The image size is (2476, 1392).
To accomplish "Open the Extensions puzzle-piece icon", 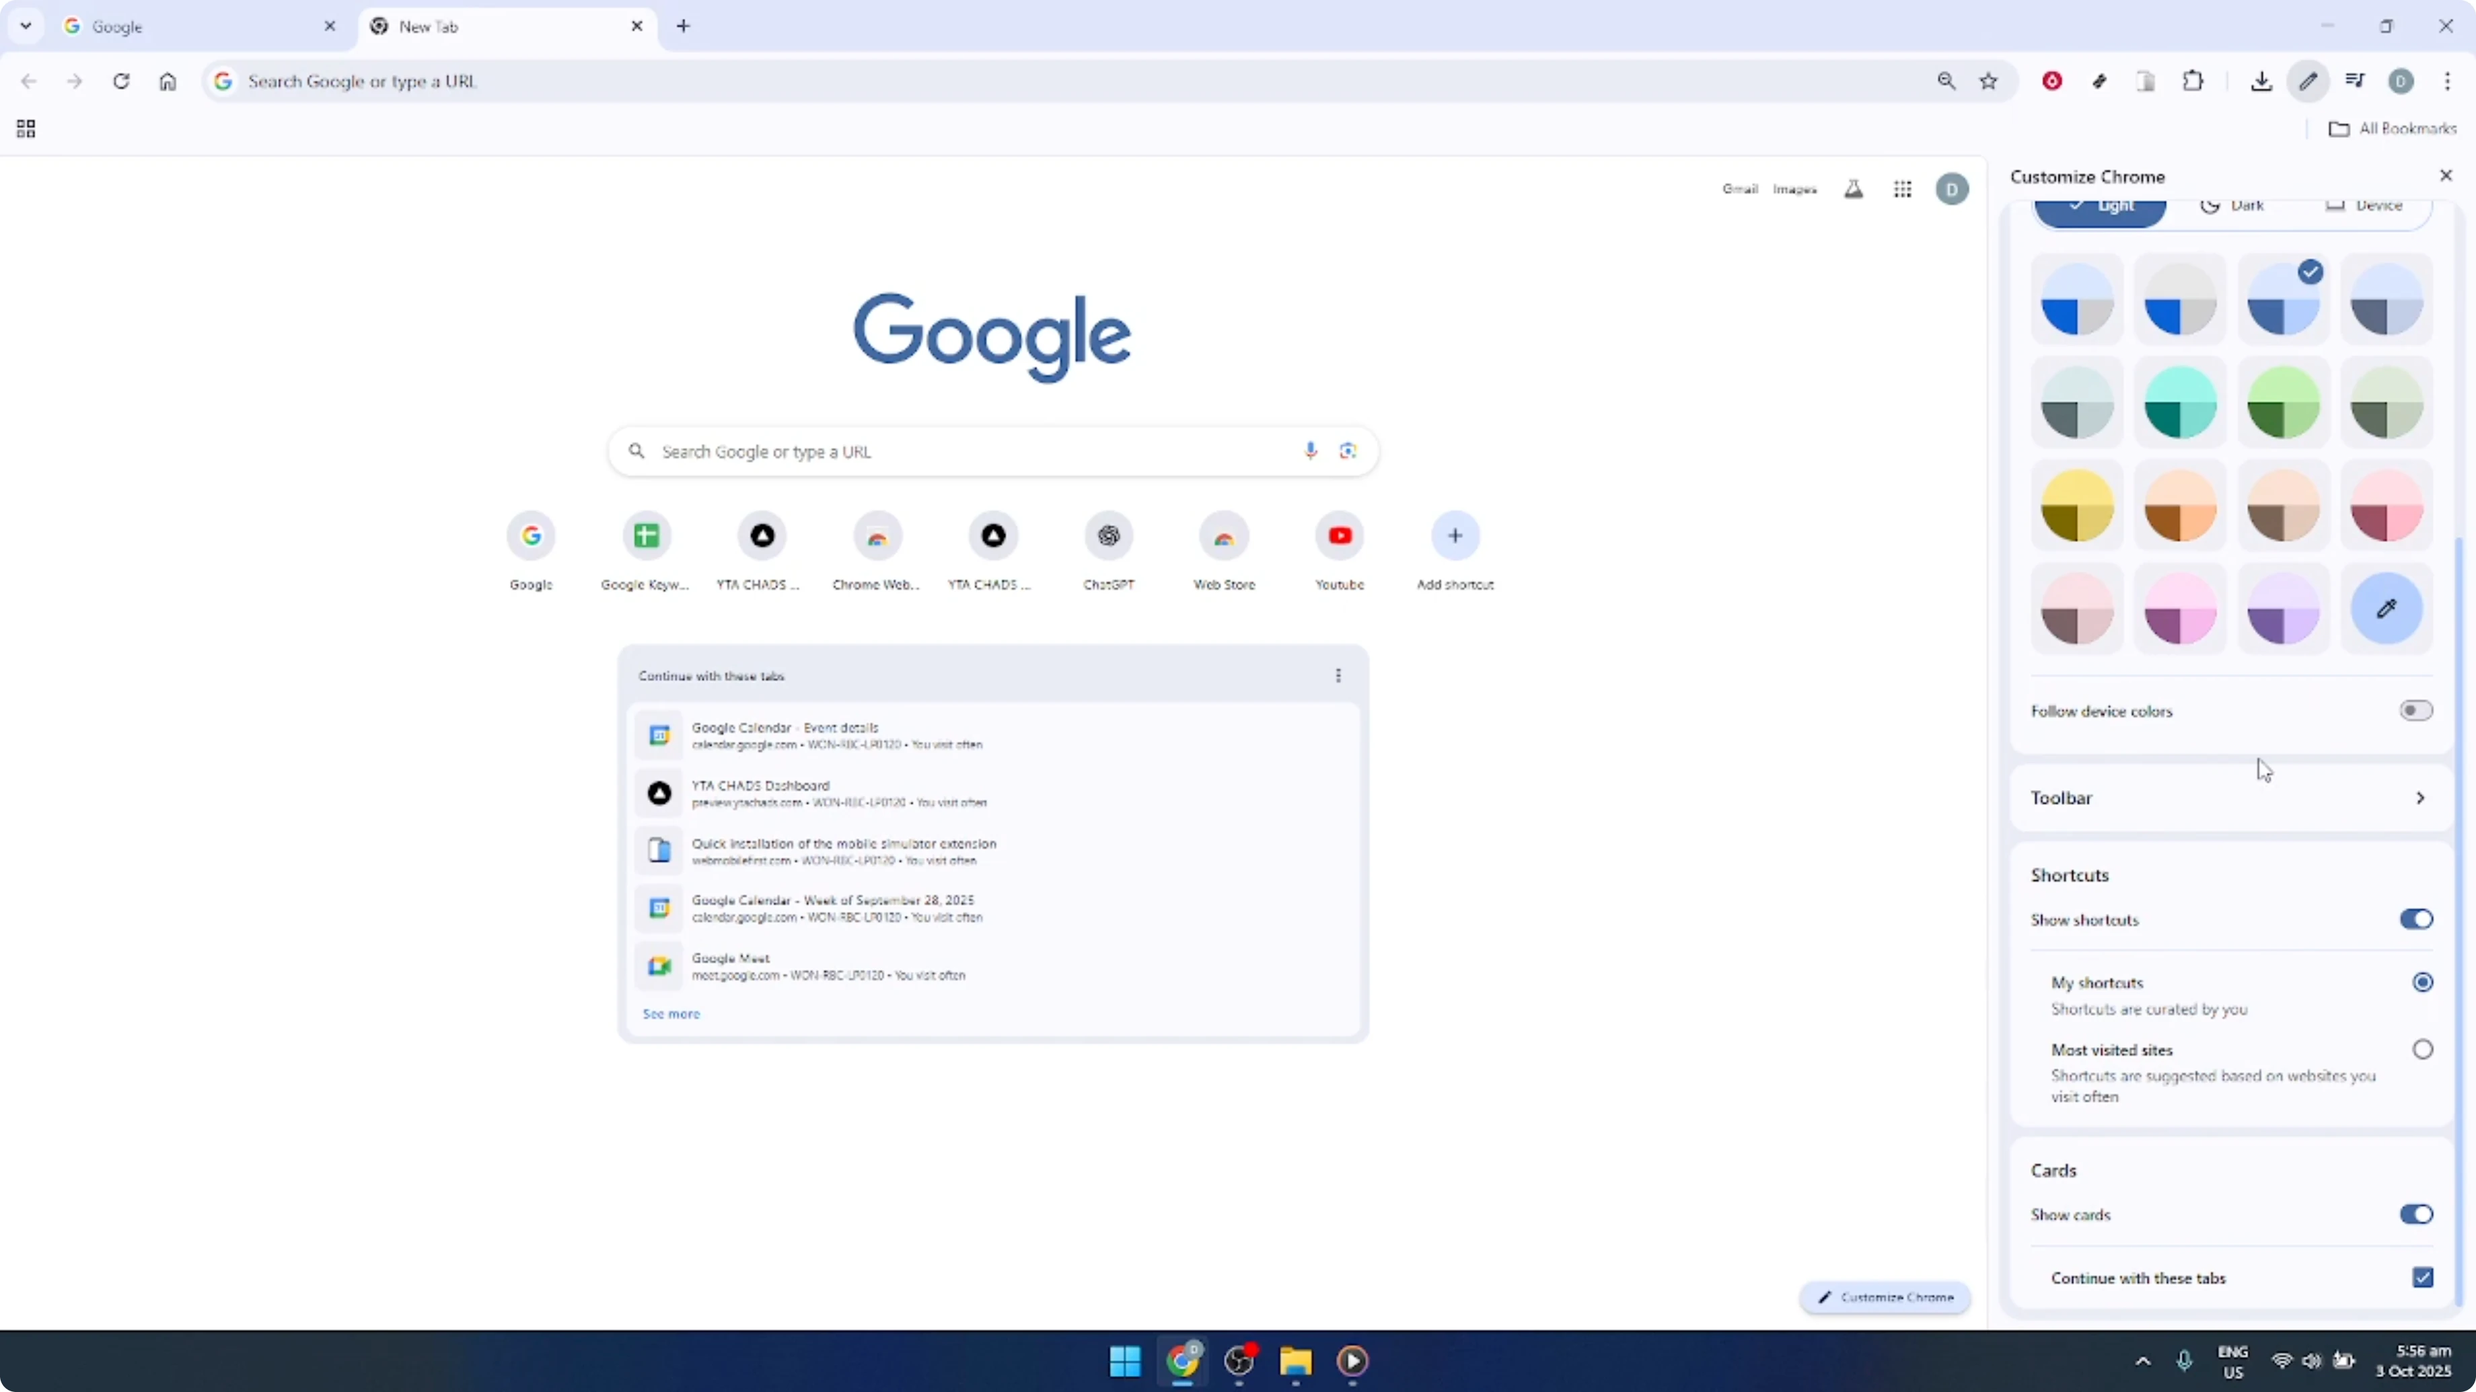I will pos(2193,81).
